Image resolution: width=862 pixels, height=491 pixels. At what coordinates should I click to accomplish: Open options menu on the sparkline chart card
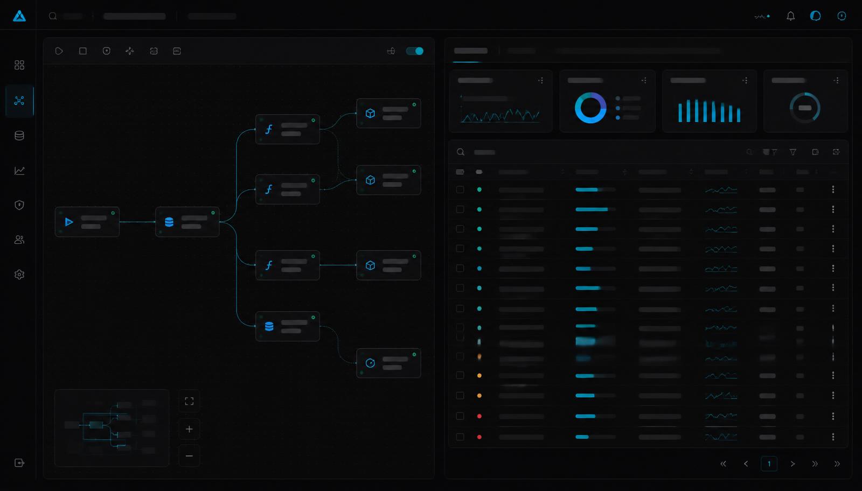541,80
